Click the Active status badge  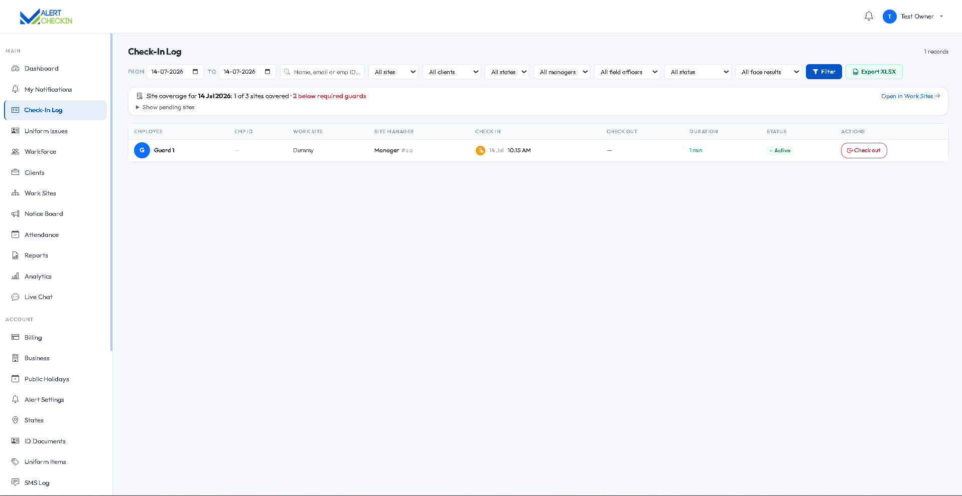point(780,150)
